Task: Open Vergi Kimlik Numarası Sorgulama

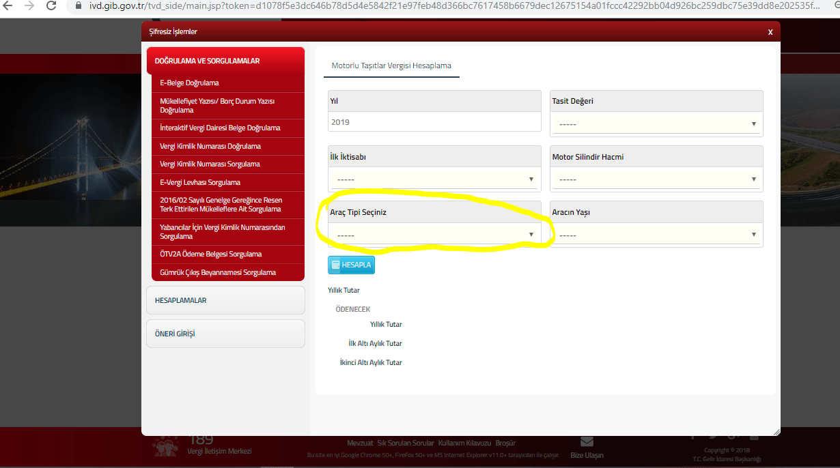Action: (x=210, y=164)
